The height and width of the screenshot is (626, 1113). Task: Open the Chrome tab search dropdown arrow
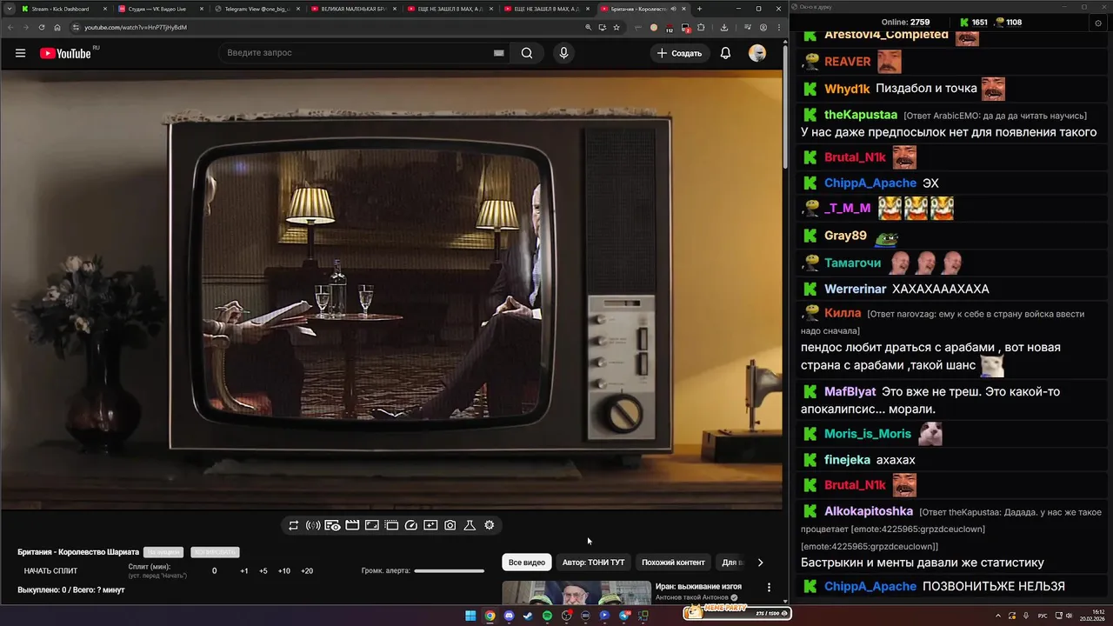[8, 9]
